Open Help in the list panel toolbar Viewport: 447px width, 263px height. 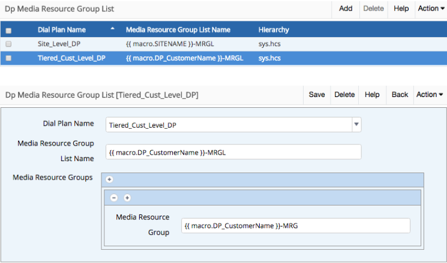[x=401, y=8]
